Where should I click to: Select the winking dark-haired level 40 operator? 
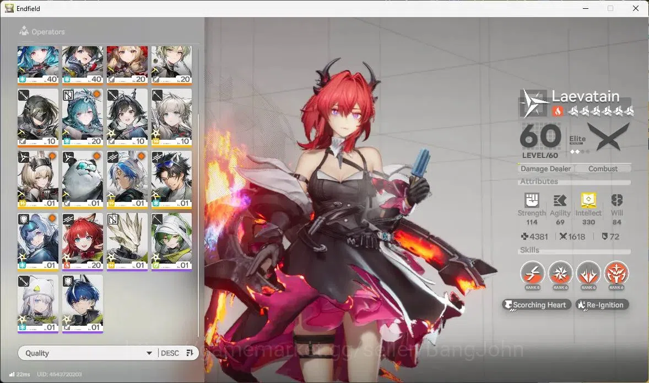pos(83,65)
